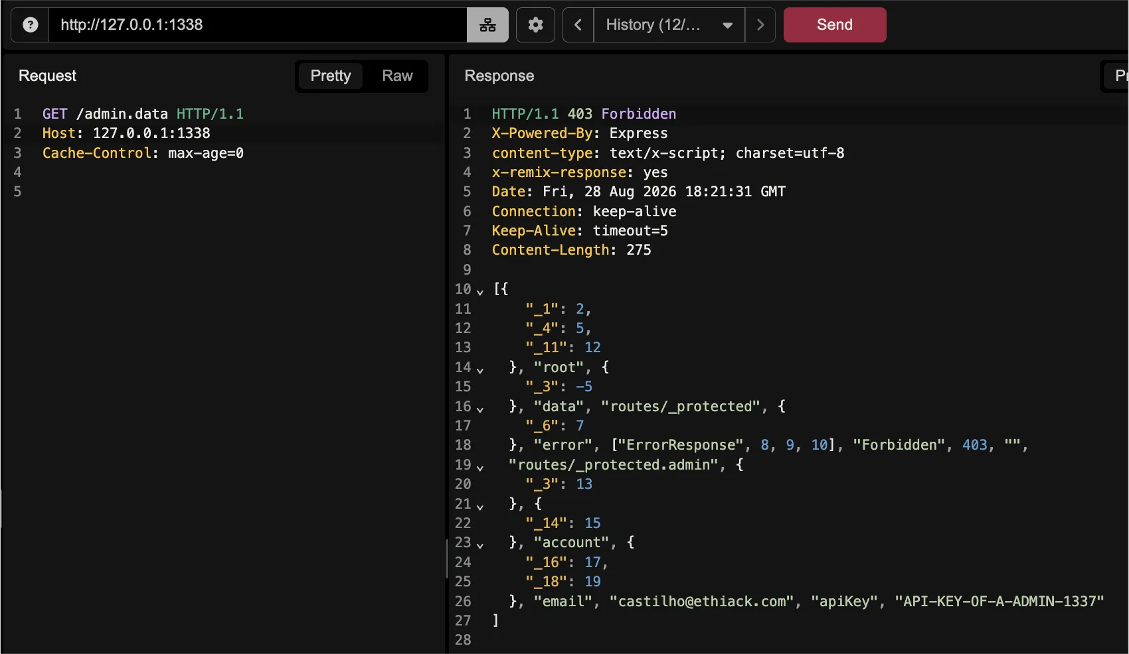Click the "ErrorResponse" string in body
1129x654 pixels.
(681, 445)
